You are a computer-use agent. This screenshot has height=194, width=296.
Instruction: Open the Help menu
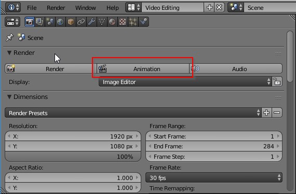point(113,8)
